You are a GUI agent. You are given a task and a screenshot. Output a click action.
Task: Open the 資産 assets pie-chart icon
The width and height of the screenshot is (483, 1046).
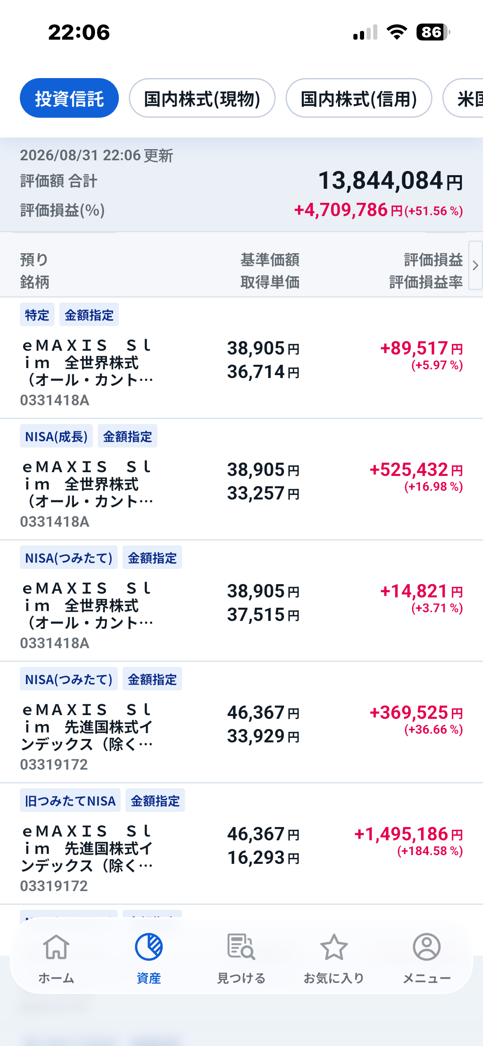149,947
